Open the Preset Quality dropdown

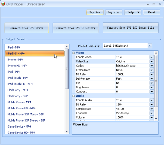(150, 45)
